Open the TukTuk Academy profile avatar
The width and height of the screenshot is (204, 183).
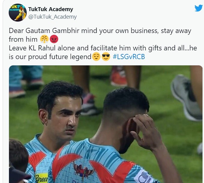(x=18, y=13)
